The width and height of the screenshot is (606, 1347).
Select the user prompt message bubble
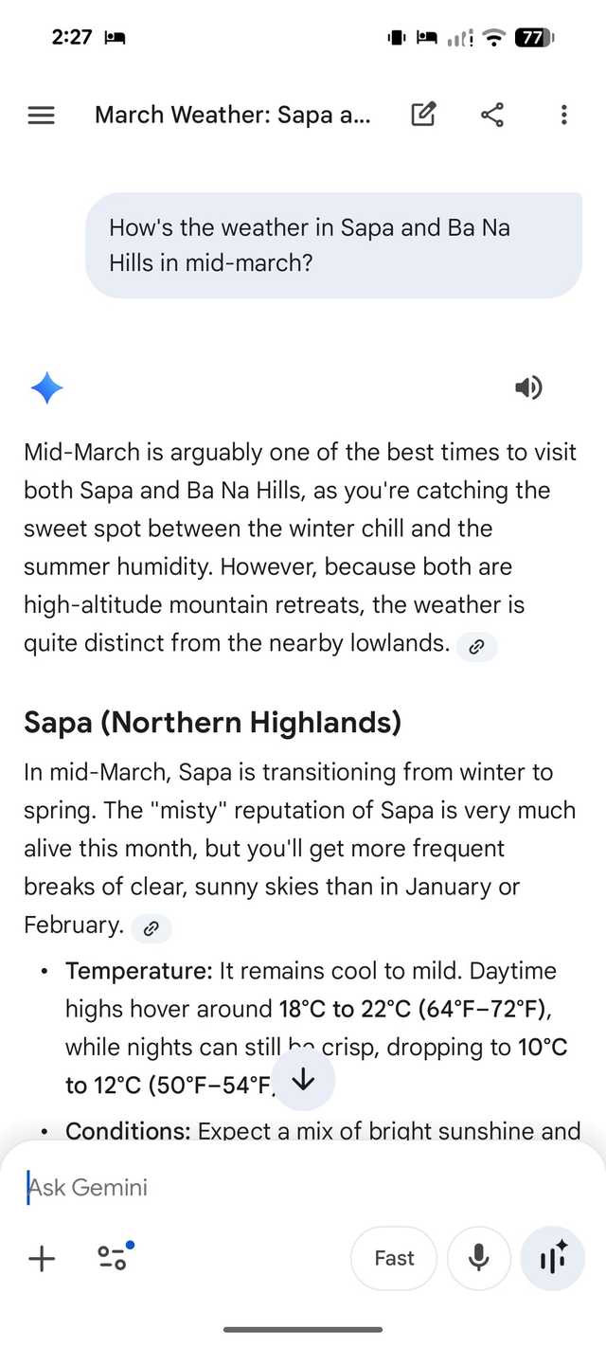coord(333,245)
